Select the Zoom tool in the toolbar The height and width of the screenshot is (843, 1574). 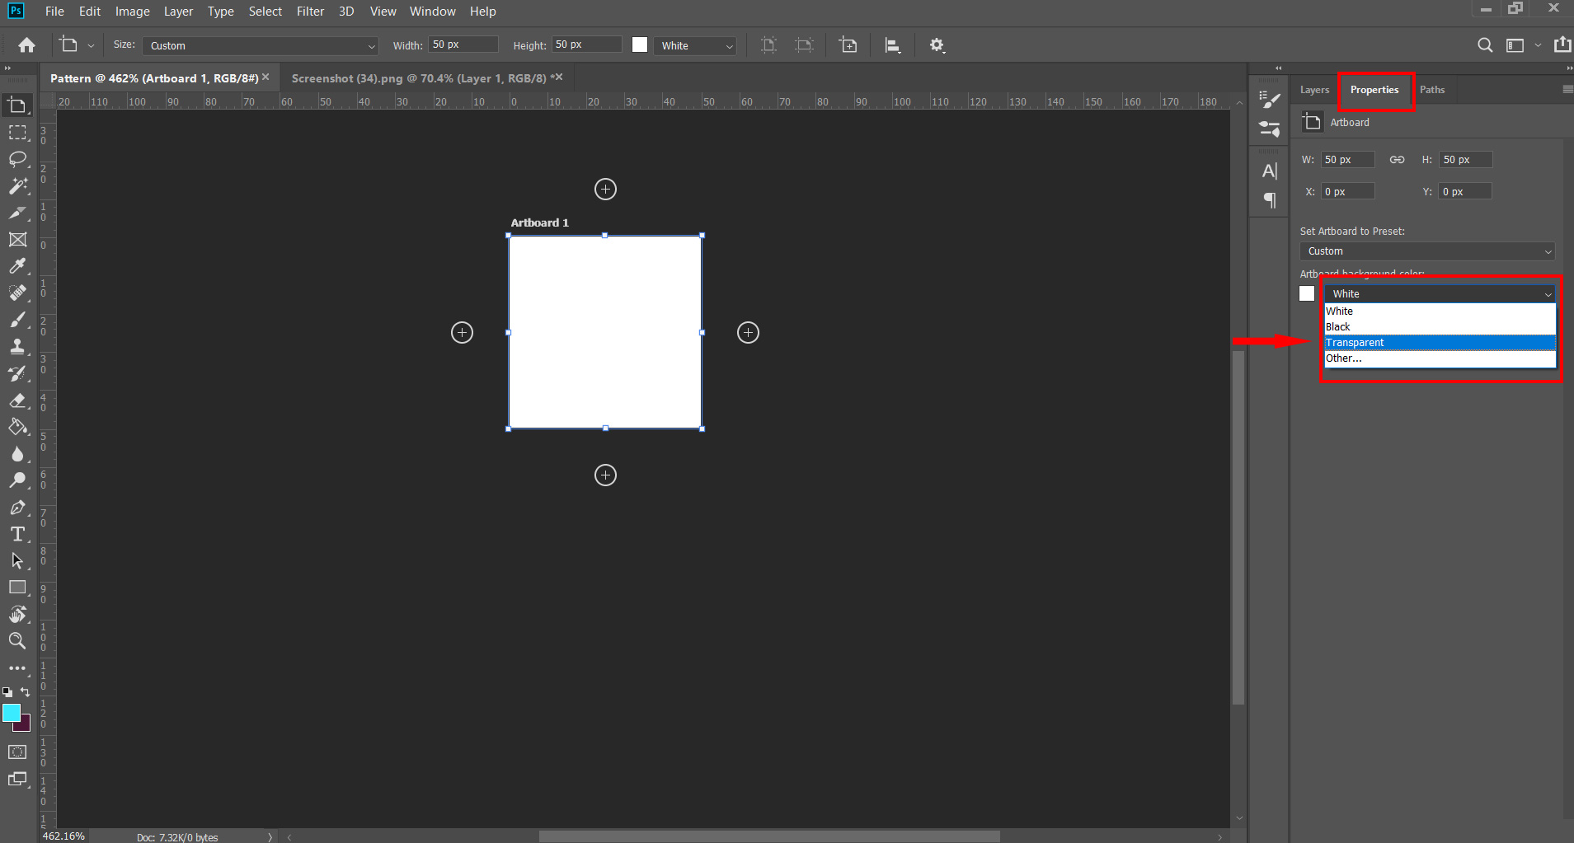click(17, 640)
